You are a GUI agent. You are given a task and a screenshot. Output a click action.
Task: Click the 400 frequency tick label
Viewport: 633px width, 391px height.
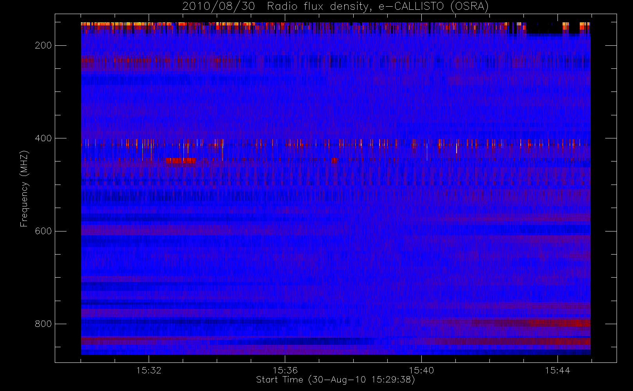pyautogui.click(x=43, y=138)
